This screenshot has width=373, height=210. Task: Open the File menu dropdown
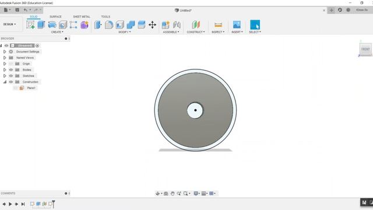[x=7, y=10]
